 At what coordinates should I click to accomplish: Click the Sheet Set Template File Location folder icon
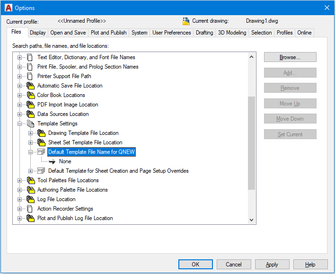[41, 142]
